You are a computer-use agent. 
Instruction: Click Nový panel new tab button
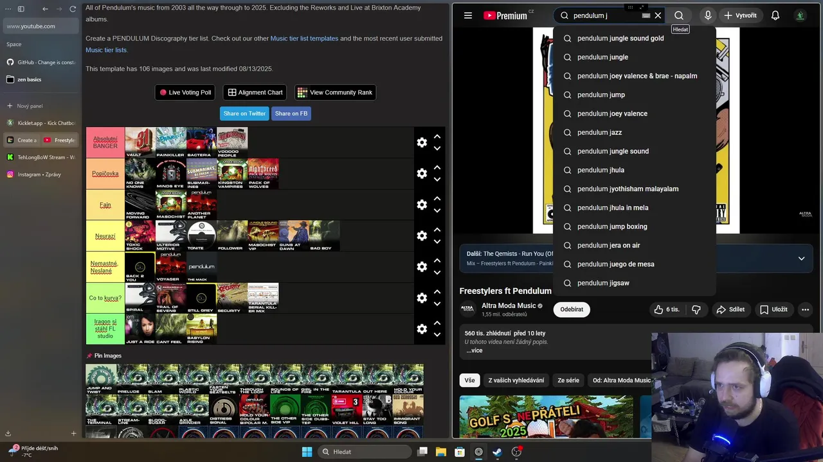[x=41, y=106]
